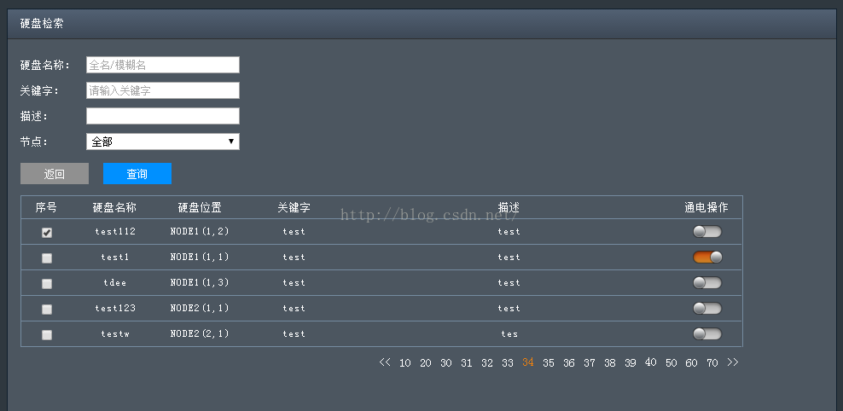The width and height of the screenshot is (843, 411).
Task: Go to page 10
Action: pyautogui.click(x=404, y=363)
